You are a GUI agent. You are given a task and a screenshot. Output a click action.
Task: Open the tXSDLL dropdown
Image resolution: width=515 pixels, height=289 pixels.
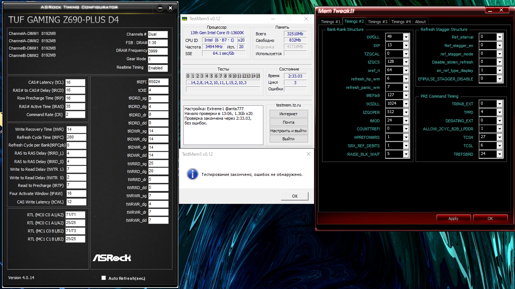(406, 104)
